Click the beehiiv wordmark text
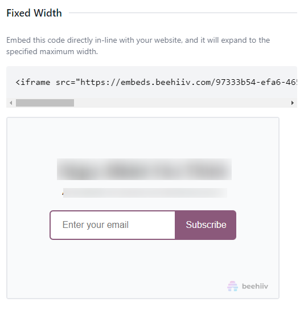Viewport: 308px width, 310px height. [x=255, y=286]
